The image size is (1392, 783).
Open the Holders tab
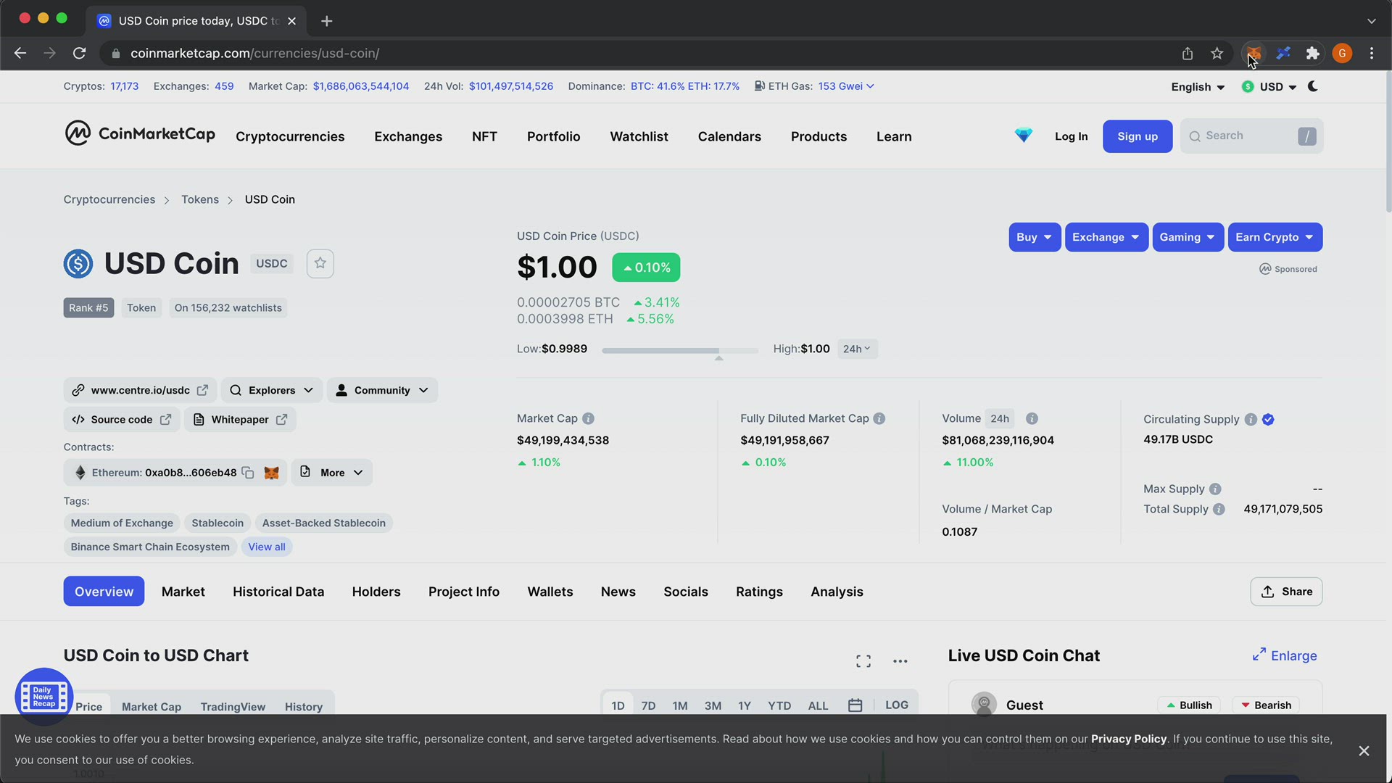tap(376, 592)
